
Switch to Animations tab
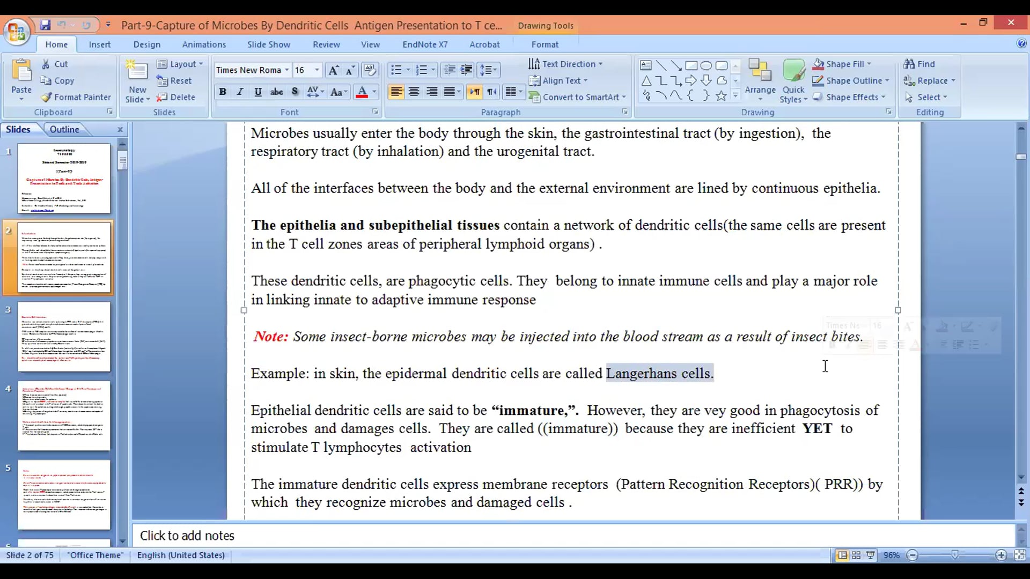click(204, 44)
